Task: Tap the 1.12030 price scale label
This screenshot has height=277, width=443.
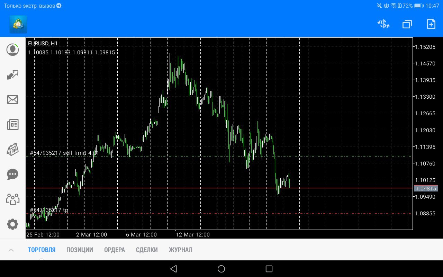Action: coord(426,130)
